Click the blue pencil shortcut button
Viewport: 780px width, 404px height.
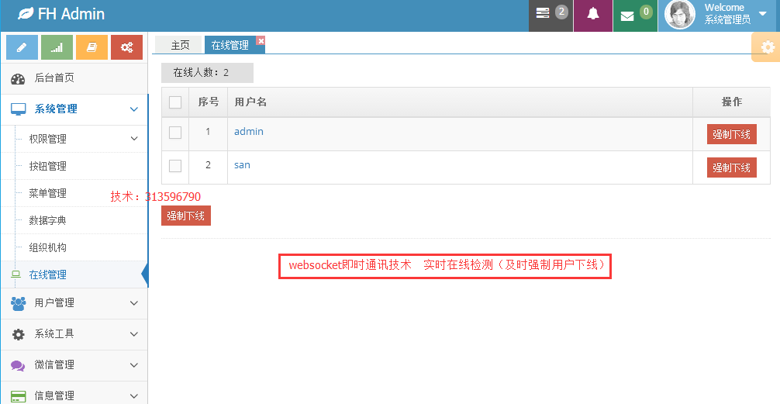(22, 47)
